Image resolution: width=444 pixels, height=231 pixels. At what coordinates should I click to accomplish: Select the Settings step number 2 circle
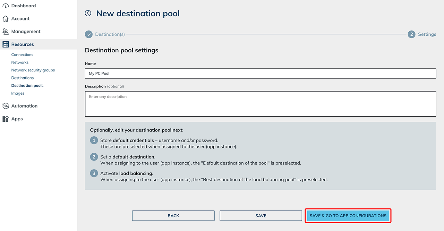tap(411, 34)
